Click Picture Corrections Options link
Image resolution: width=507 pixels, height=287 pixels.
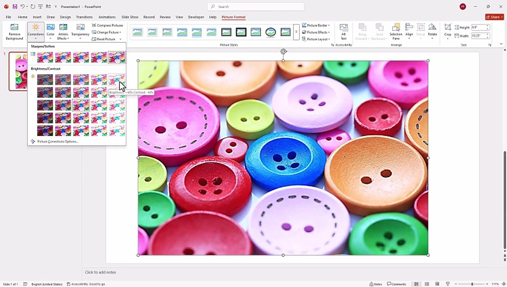click(x=57, y=142)
